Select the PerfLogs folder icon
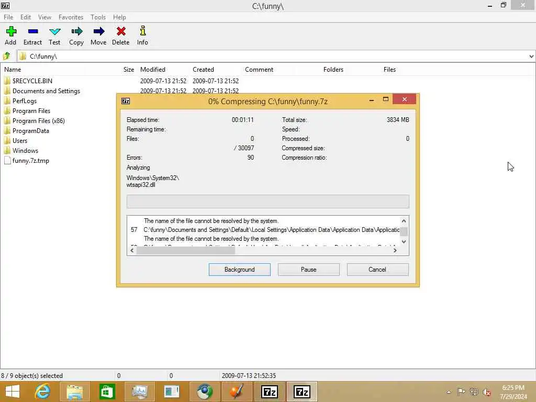536x402 pixels. (7, 101)
